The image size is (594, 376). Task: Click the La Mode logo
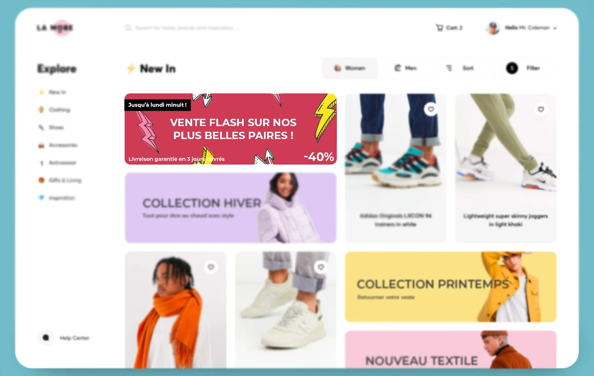click(55, 28)
